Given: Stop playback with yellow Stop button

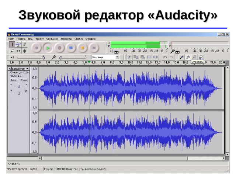Looking at the screenshot, I should pyautogui.click(x=83, y=48).
